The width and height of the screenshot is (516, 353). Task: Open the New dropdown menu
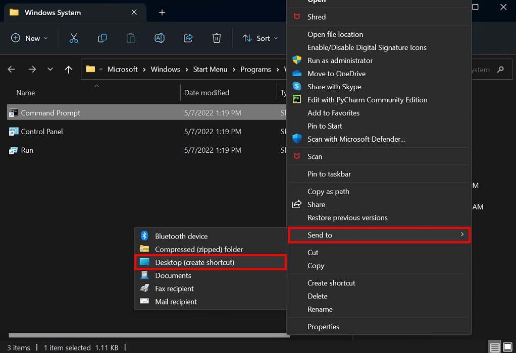[x=29, y=38]
